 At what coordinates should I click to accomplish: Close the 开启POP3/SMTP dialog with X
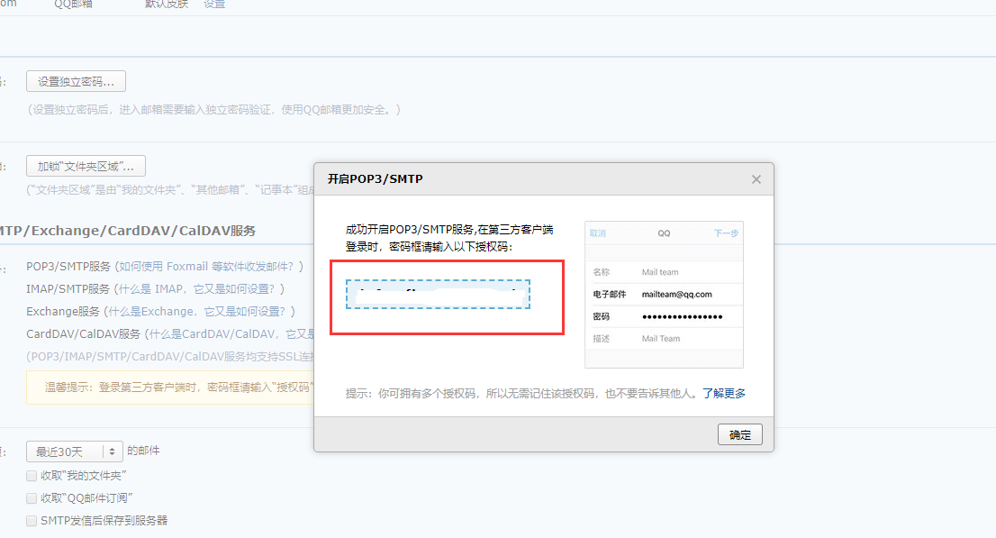(756, 179)
